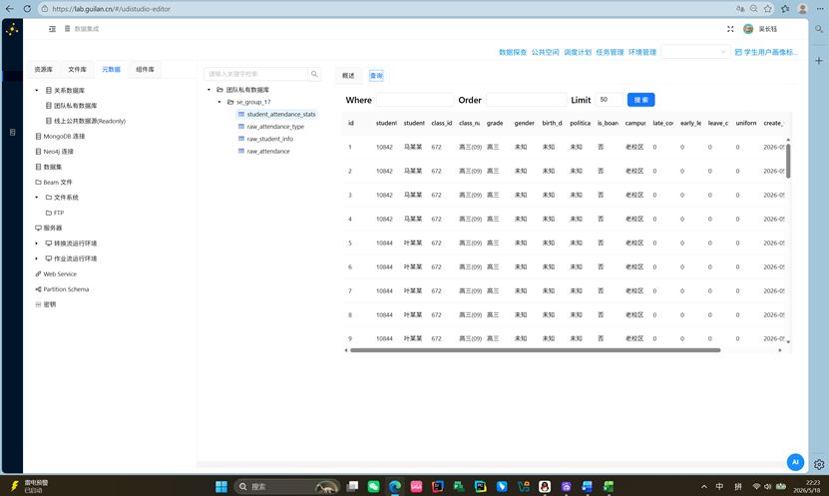This screenshot has height=496, width=829.
Task: Focus the Limit field showing 50
Action: (609, 100)
